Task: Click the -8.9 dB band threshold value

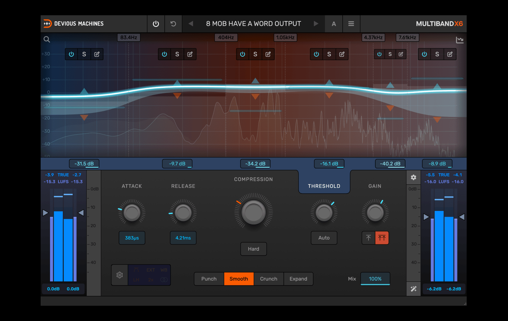Action: [x=437, y=164]
